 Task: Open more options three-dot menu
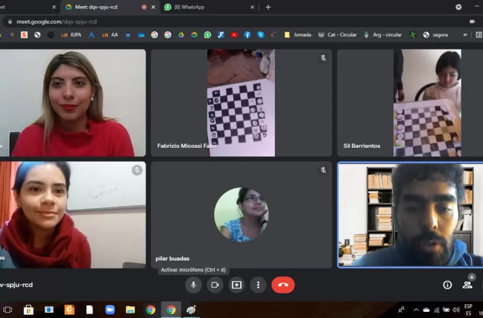258,285
